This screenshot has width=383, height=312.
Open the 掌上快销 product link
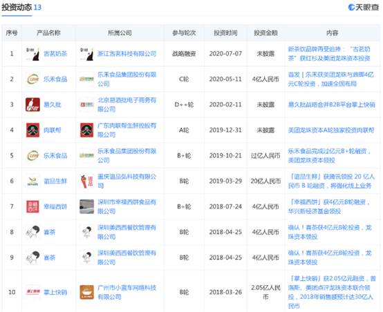click(55, 292)
